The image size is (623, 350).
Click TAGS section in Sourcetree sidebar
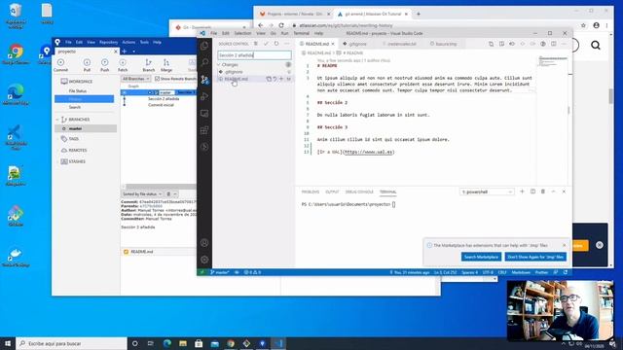74,139
